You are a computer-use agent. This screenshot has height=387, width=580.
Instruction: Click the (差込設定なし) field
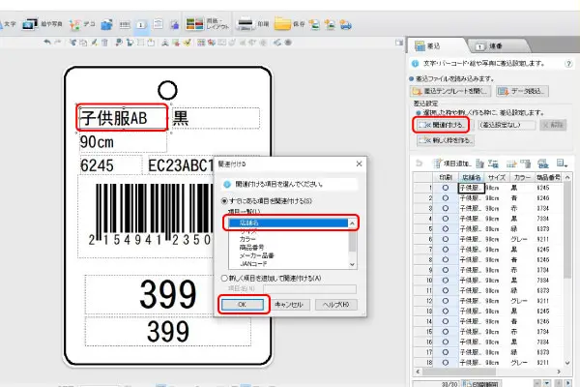click(x=507, y=125)
